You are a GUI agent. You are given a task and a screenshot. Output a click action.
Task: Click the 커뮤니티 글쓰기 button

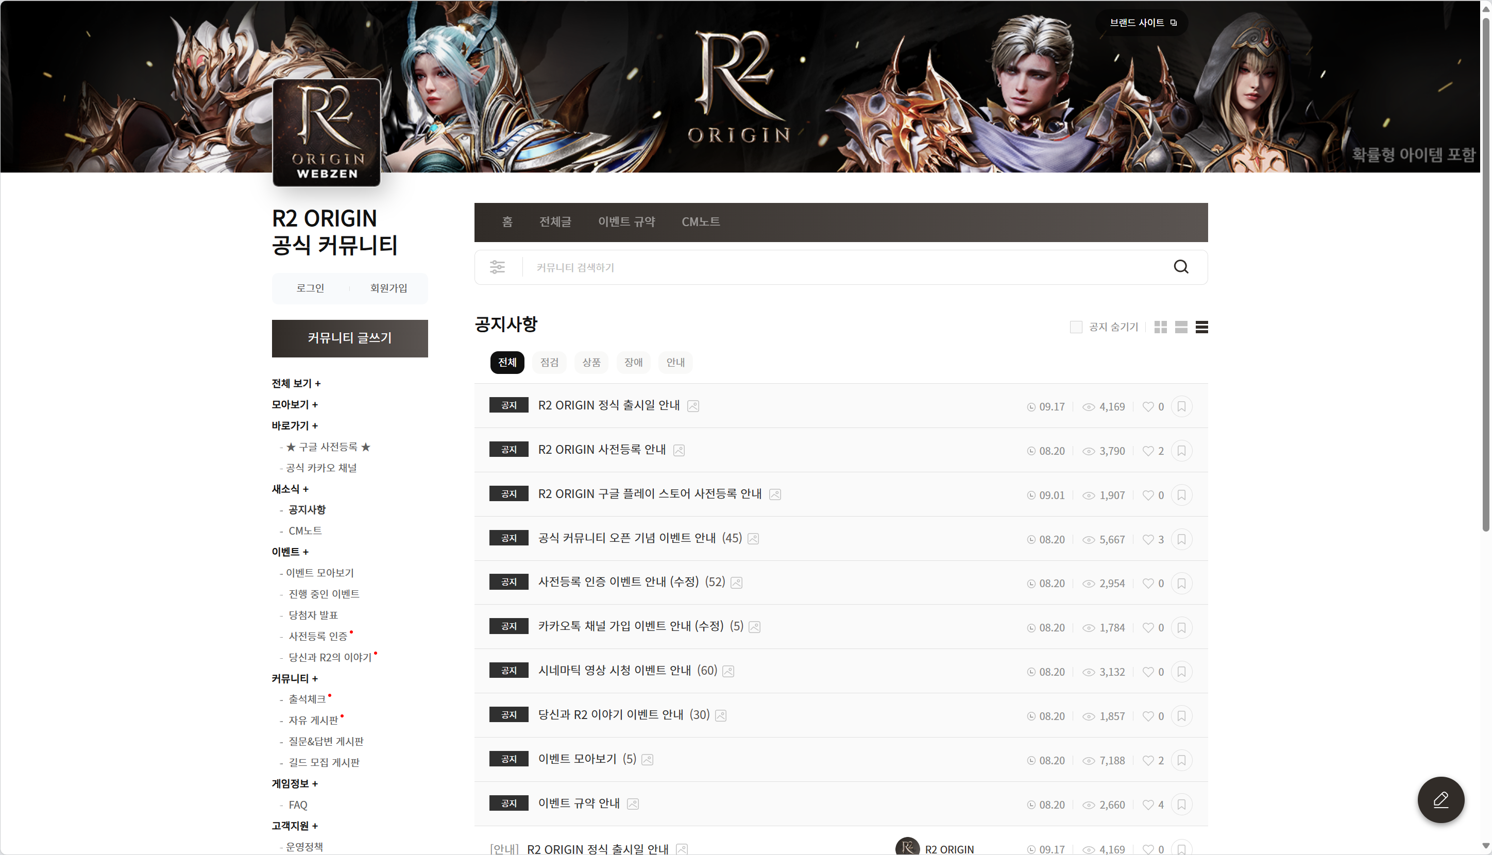click(349, 338)
